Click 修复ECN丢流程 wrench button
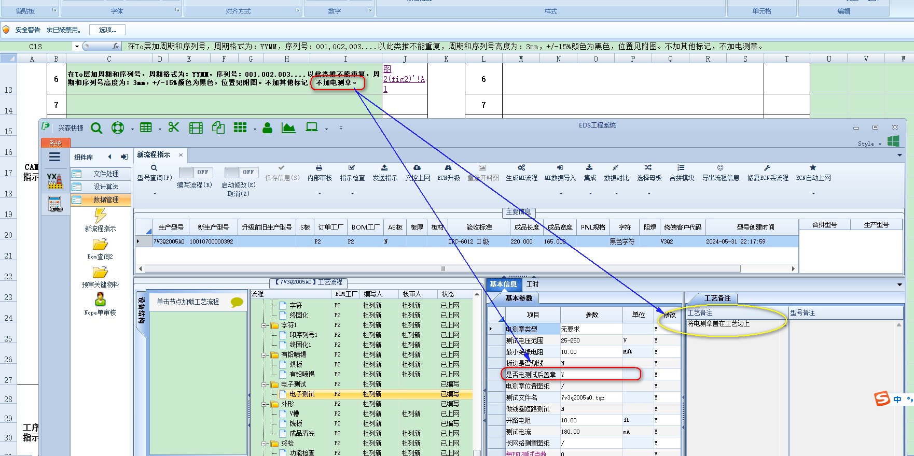 (767, 173)
